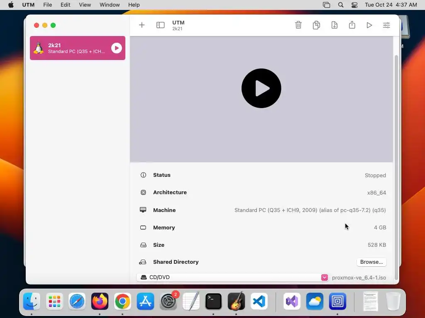Click the Machine monitor icon
This screenshot has height=318, width=425.
[143, 210]
